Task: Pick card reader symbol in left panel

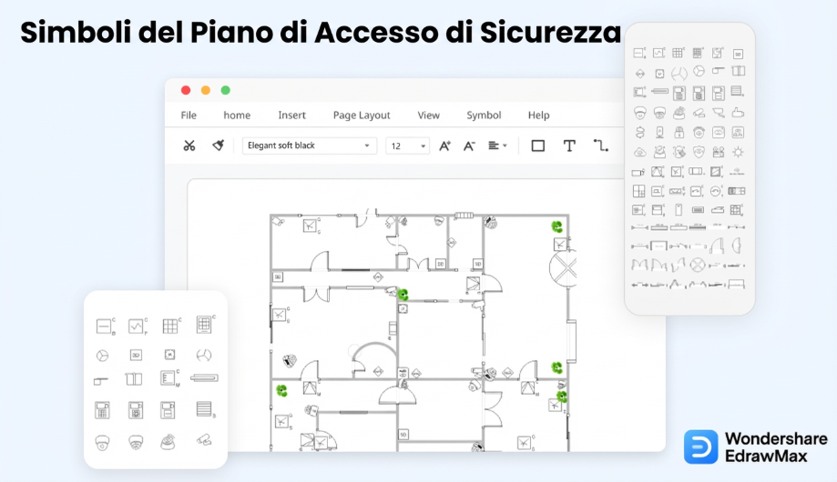Action: click(105, 326)
